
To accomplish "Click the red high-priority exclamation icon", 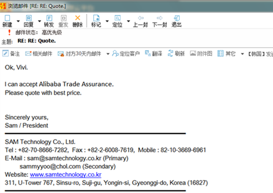I will tap(10, 32).
